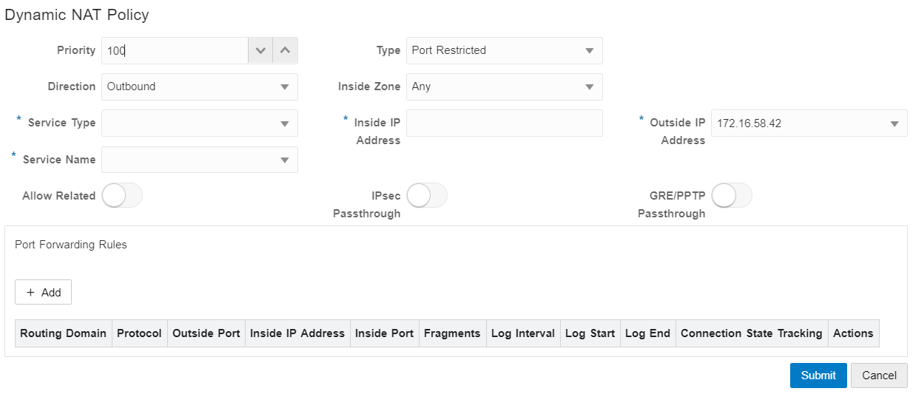Open the Service Name dropdown arrow
This screenshot has width=913, height=394.
tap(285, 160)
